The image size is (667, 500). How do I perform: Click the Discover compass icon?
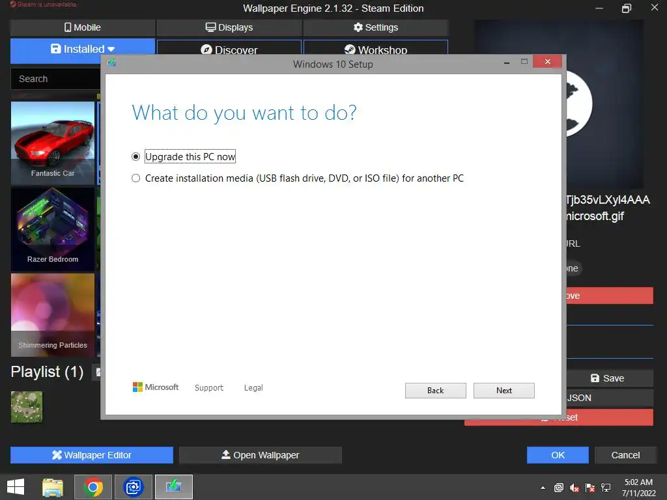tap(206, 49)
